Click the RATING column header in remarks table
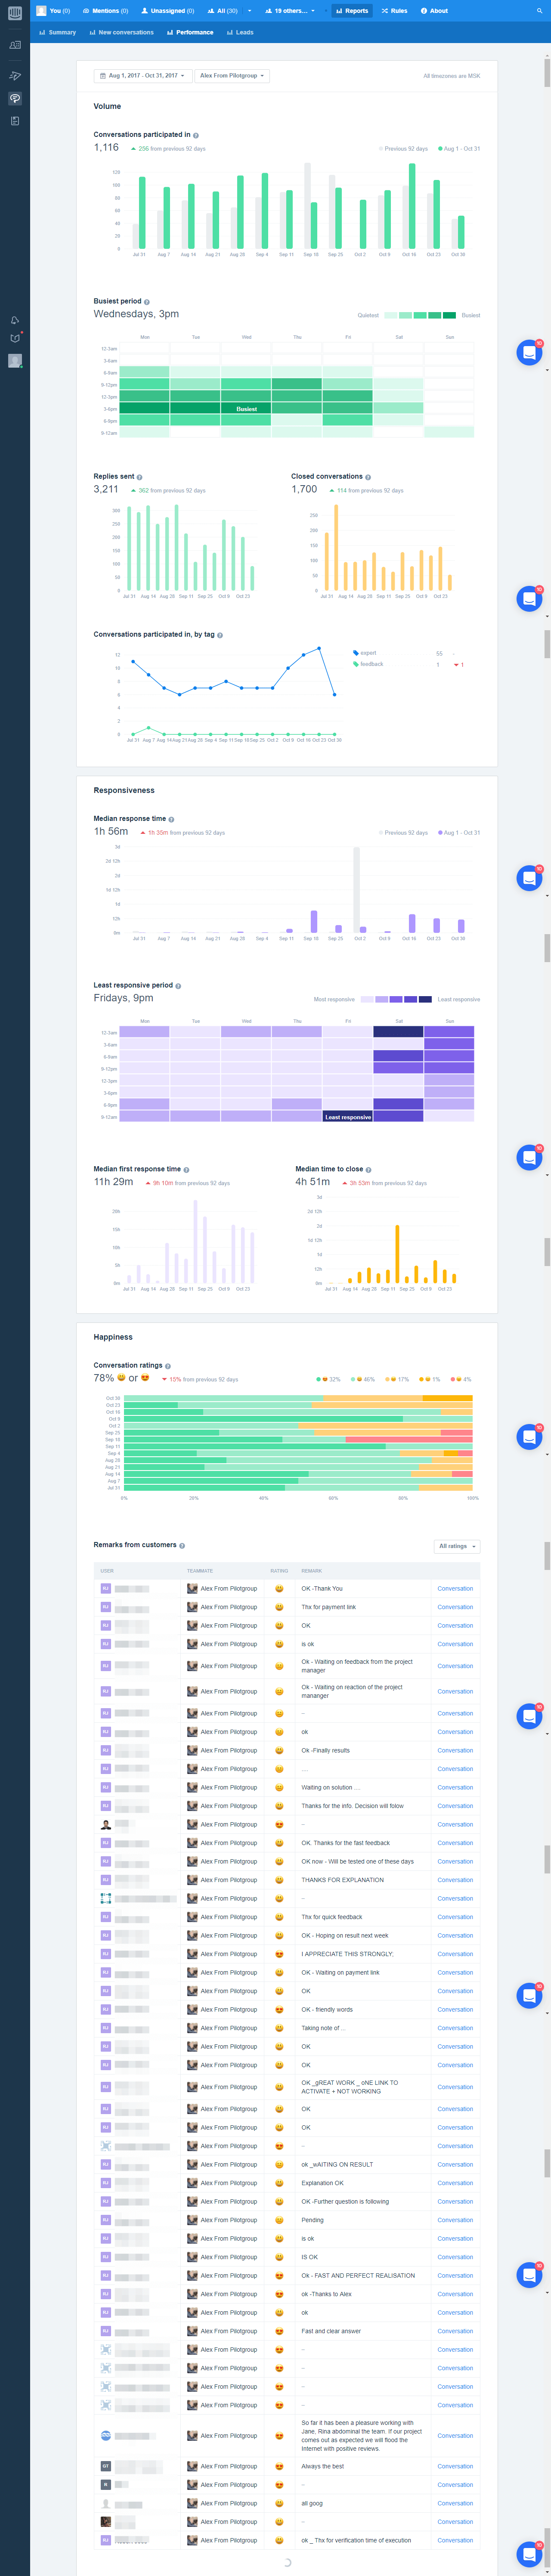Screen dimensions: 551x2576 coord(279,1571)
